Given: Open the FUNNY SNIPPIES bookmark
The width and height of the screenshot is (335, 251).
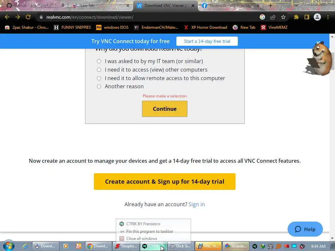Looking at the screenshot, I should [72, 27].
